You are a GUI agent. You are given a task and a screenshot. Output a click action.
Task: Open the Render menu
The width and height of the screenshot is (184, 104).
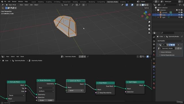[x=14, y=2]
